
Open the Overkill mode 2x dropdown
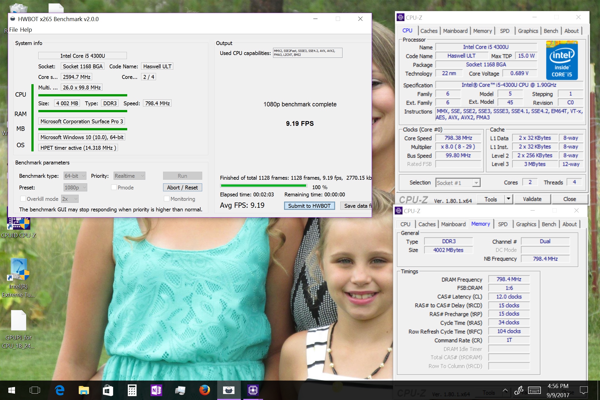coord(70,199)
